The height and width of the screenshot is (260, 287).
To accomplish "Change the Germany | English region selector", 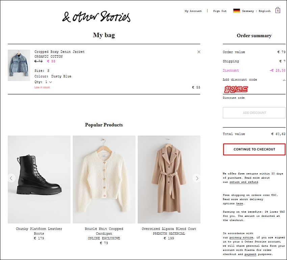I will (x=256, y=11).
